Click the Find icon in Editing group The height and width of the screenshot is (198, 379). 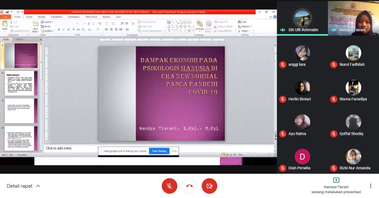[242, 22]
